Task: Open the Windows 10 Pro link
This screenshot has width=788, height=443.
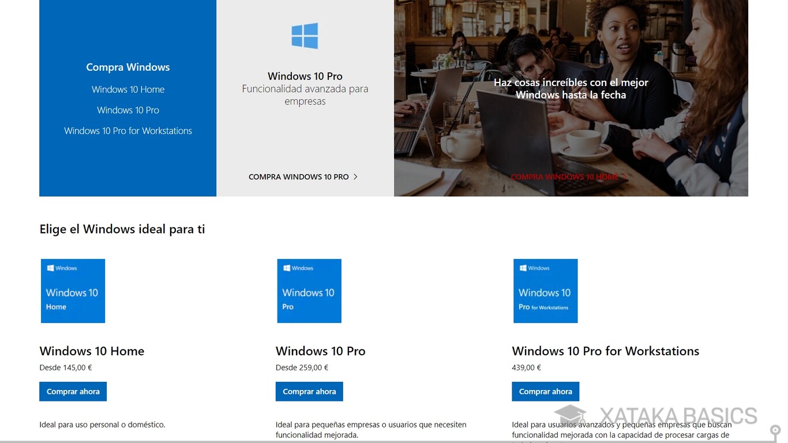Action: coord(127,110)
